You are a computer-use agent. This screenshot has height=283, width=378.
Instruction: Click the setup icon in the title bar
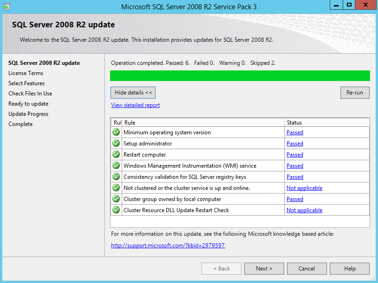click(x=6, y=6)
